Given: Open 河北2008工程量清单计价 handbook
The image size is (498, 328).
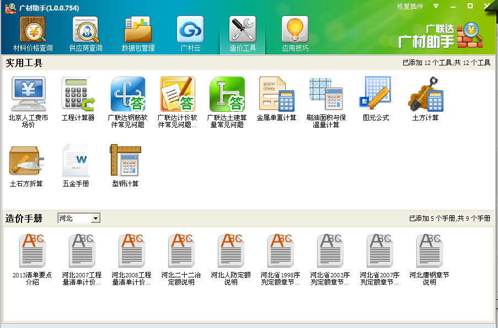Looking at the screenshot, I should (x=131, y=260).
